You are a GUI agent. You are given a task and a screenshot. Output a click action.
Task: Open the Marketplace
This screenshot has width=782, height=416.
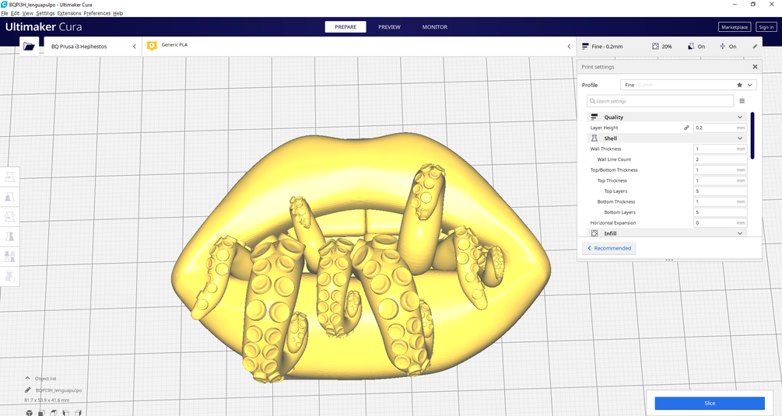coord(735,27)
